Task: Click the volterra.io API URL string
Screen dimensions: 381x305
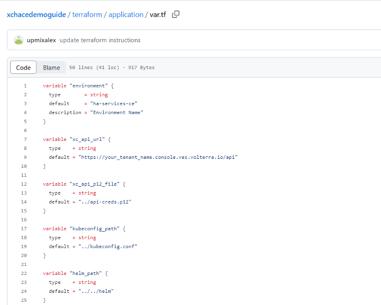Action: coord(158,157)
